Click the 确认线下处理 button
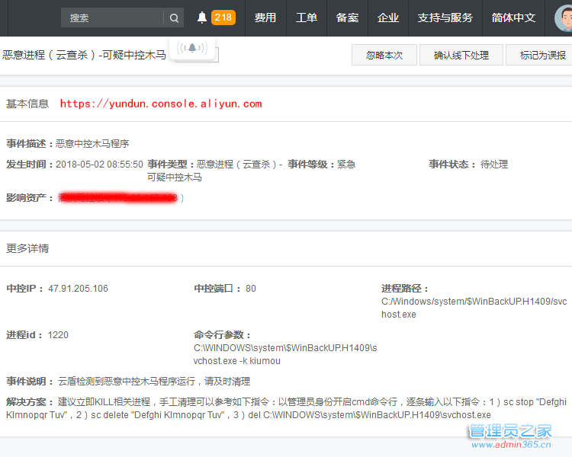Screen dimensions: 572x457 pos(461,55)
